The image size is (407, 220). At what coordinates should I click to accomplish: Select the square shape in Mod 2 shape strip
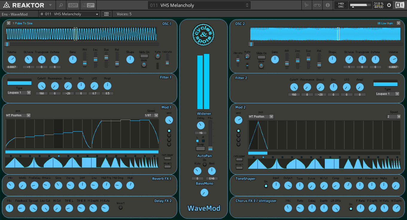coord(332,164)
